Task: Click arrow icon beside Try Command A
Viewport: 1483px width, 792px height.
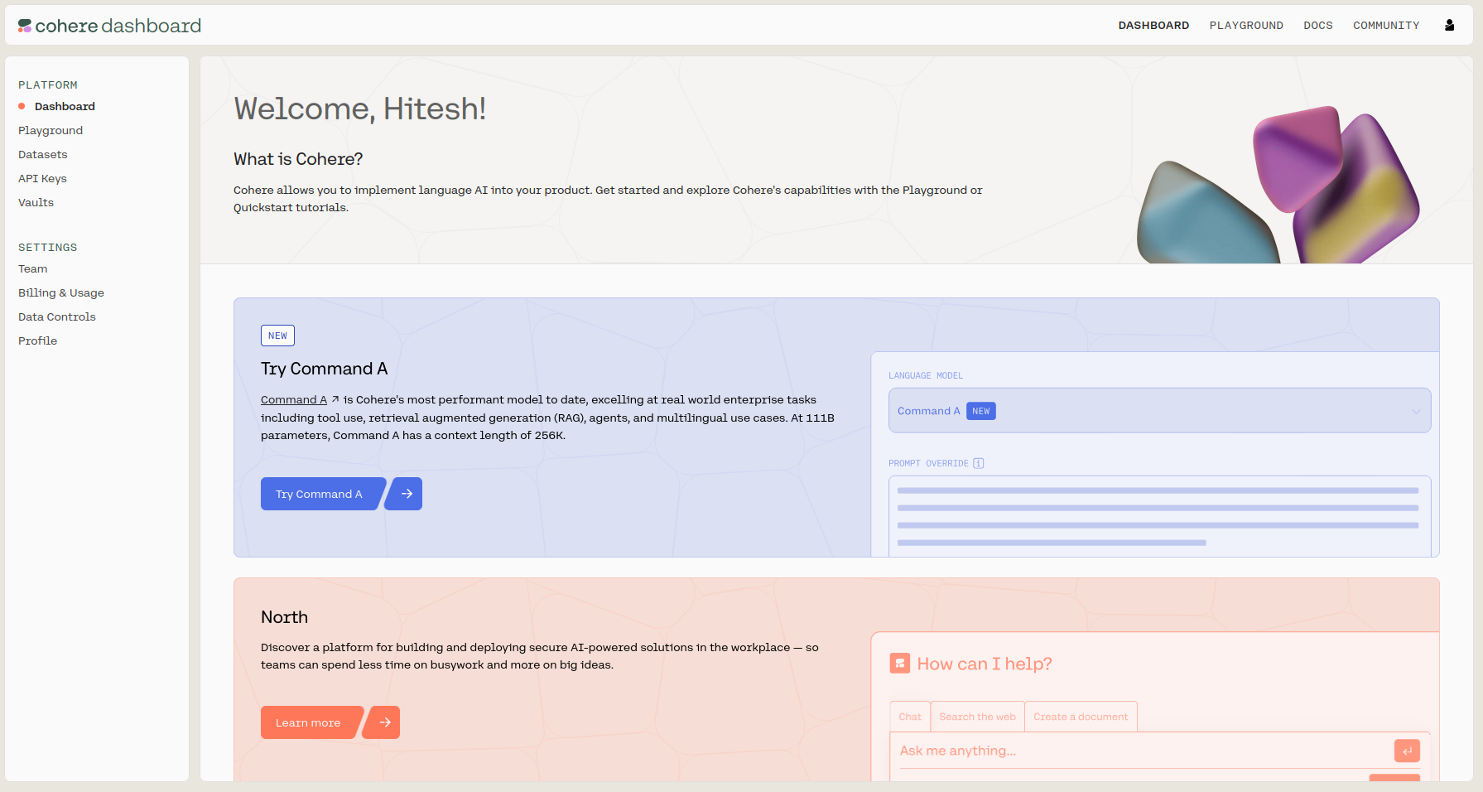Action: pos(407,494)
